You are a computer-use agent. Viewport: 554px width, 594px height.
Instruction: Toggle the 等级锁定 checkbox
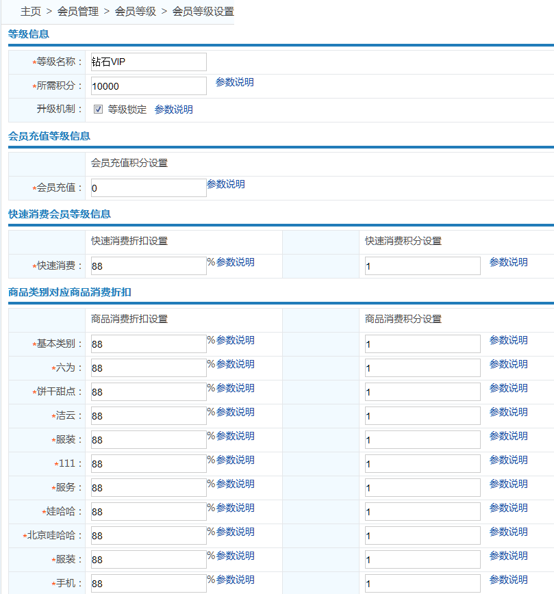(x=98, y=109)
